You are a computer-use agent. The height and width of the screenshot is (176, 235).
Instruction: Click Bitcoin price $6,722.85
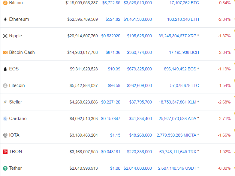click(111, 3)
